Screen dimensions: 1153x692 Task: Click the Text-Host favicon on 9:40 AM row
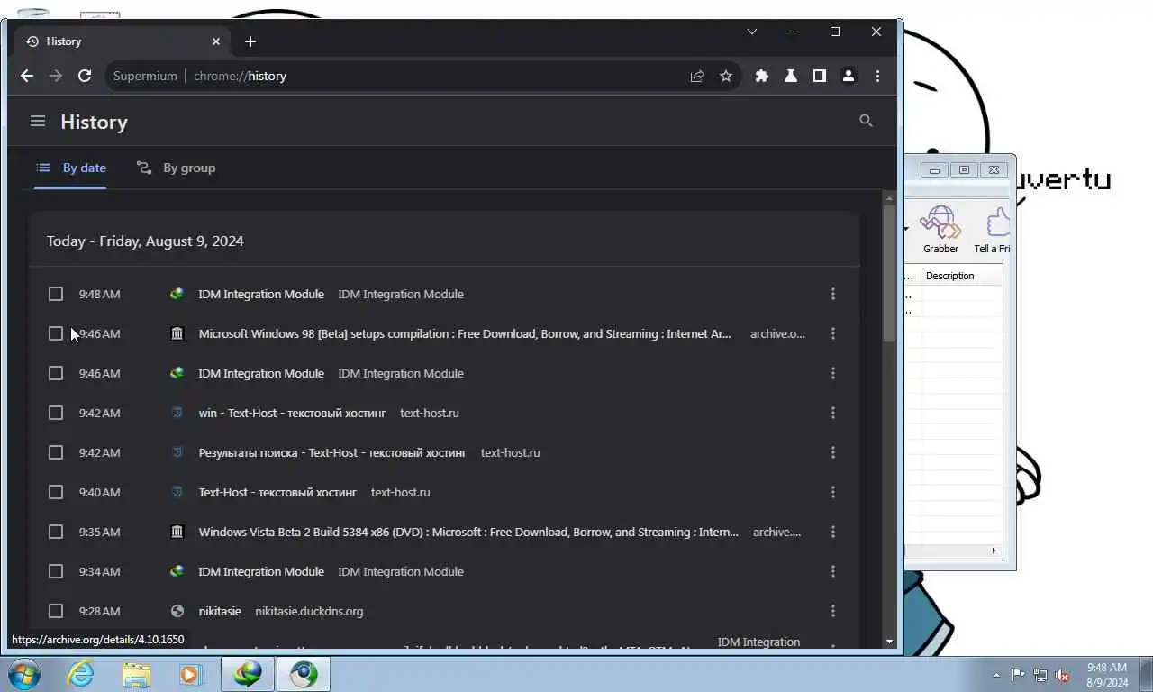[177, 492]
